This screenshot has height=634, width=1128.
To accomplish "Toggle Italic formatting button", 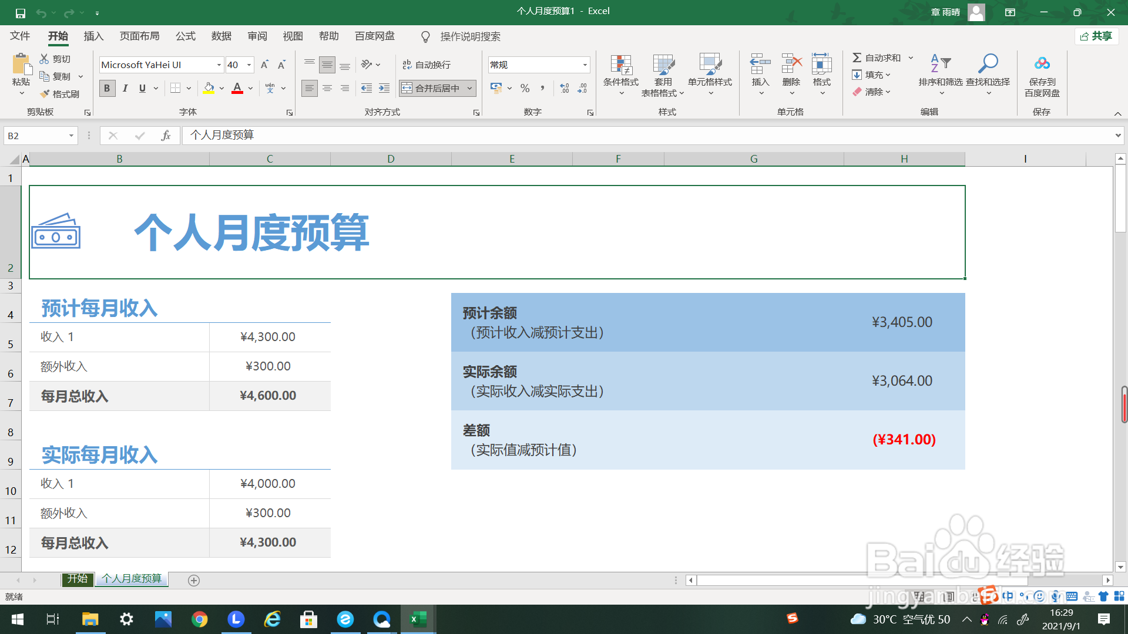I will pyautogui.click(x=125, y=88).
